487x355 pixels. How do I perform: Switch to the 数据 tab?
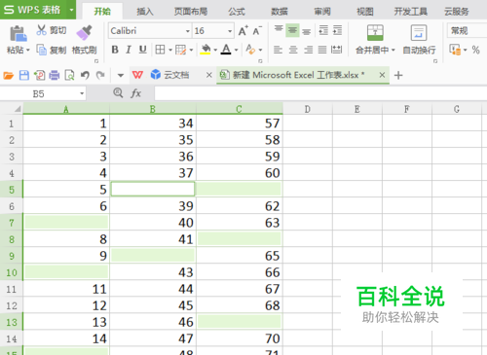[280, 12]
